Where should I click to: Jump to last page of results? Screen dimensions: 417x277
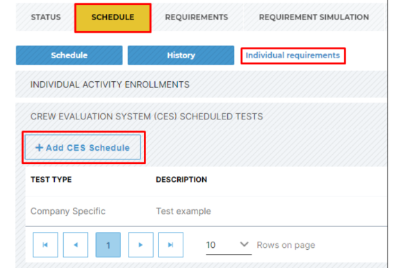171,244
